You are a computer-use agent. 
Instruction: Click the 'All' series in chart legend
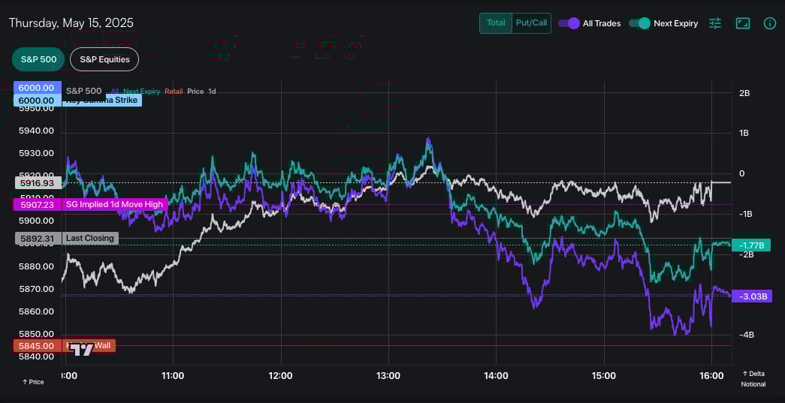[115, 92]
